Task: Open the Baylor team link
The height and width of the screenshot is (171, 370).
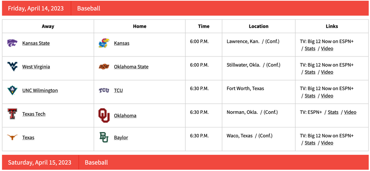Action: point(121,138)
